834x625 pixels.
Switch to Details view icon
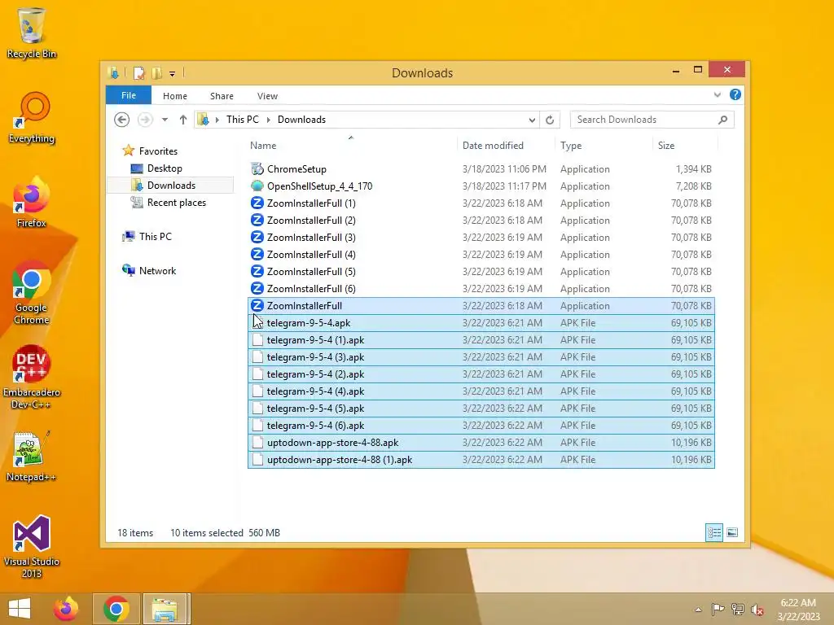[x=713, y=532]
